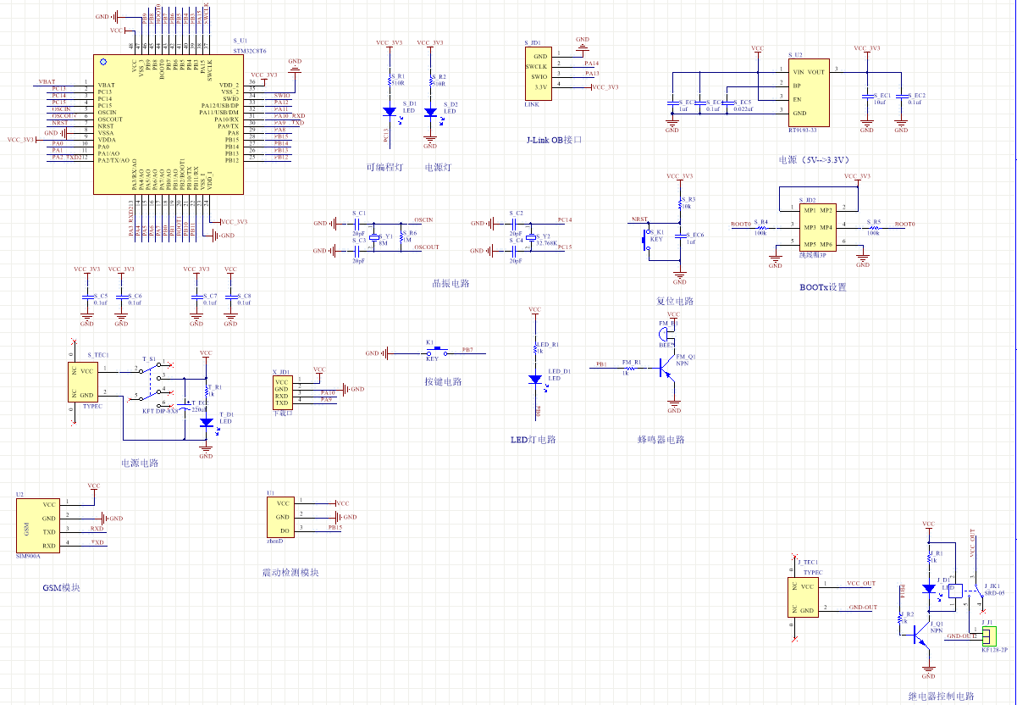Select the S_R4 100k resistor
The width and height of the screenshot is (1017, 705).
pos(760,226)
